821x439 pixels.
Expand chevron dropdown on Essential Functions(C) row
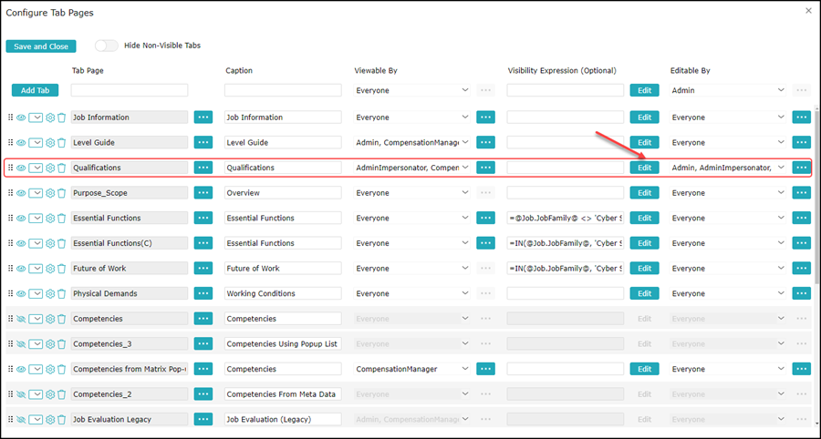coord(36,243)
